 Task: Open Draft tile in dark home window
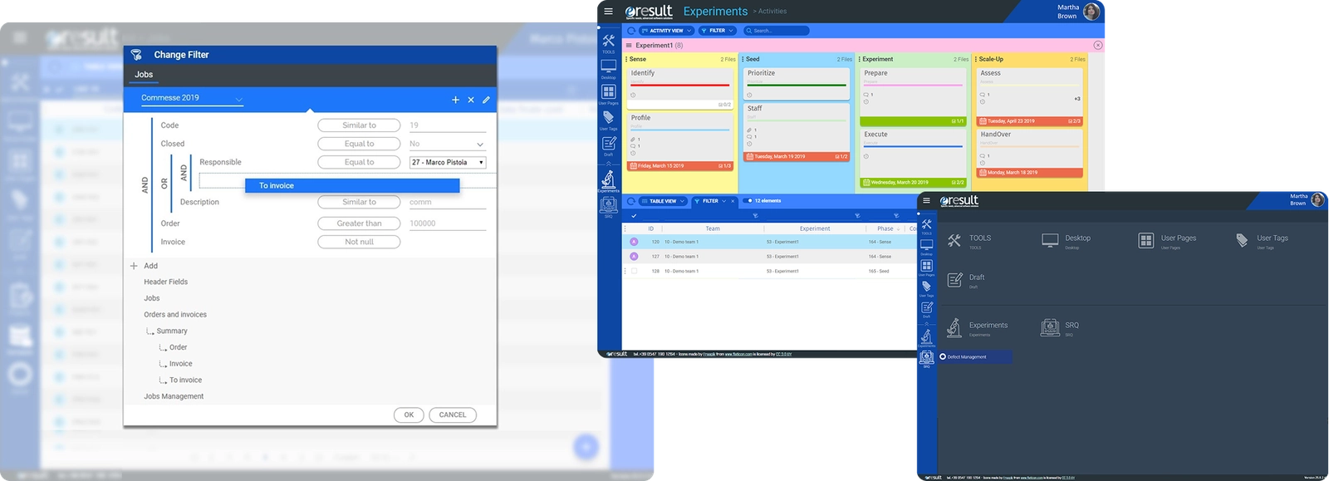pyautogui.click(x=966, y=281)
